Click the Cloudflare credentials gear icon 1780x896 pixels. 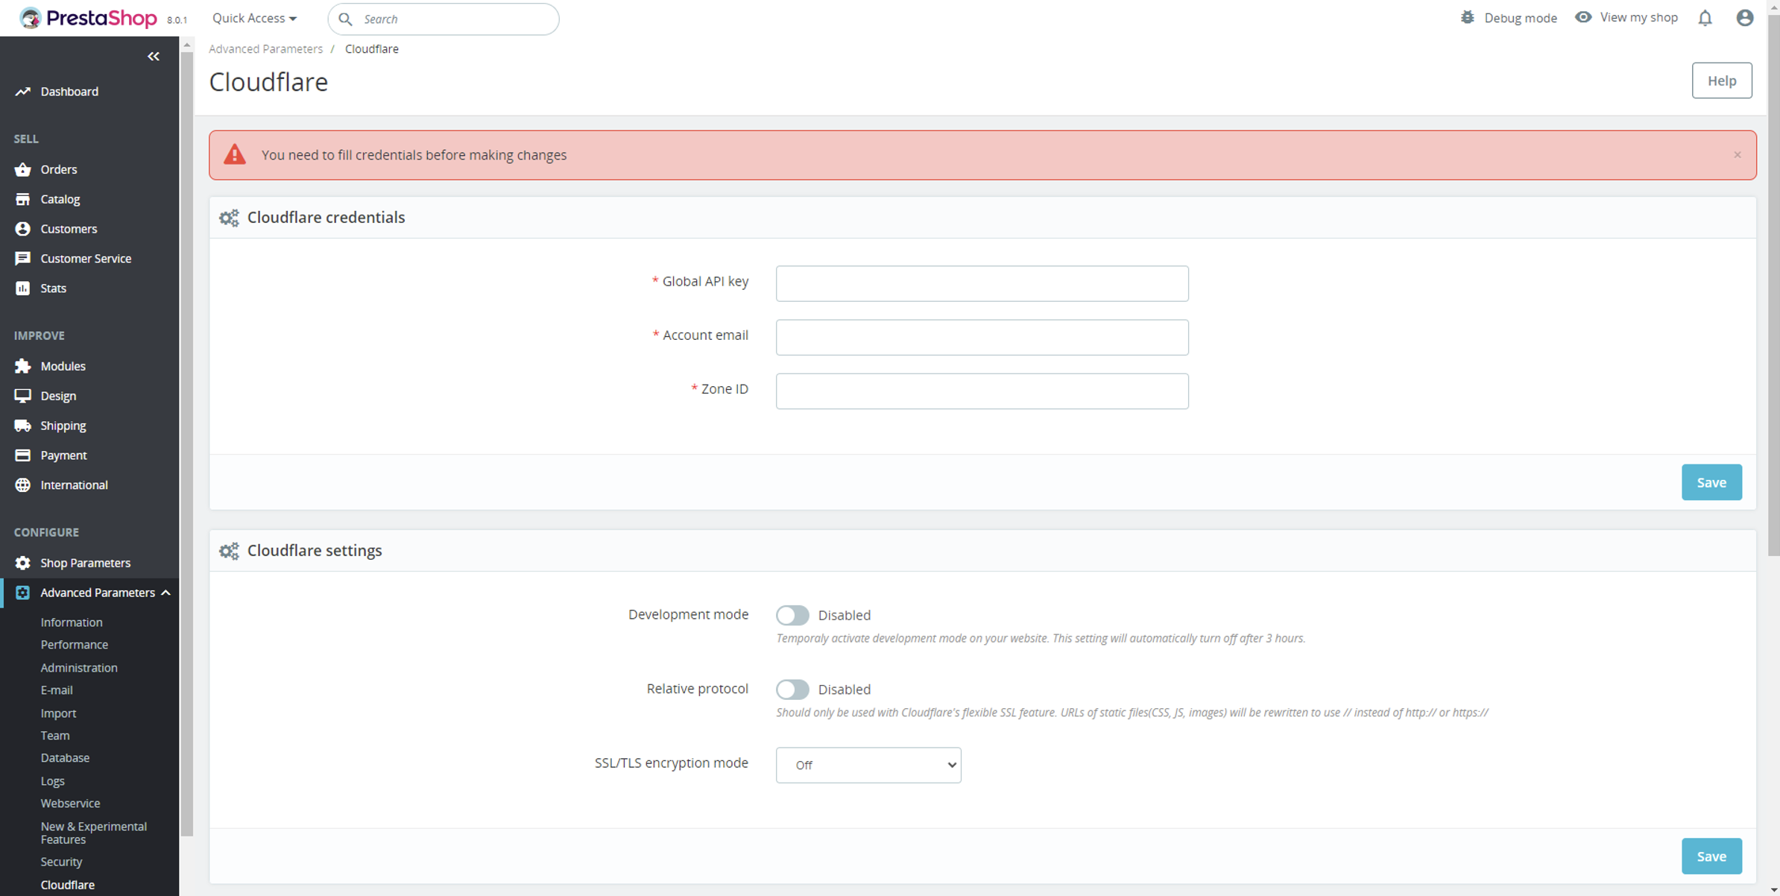pos(227,217)
